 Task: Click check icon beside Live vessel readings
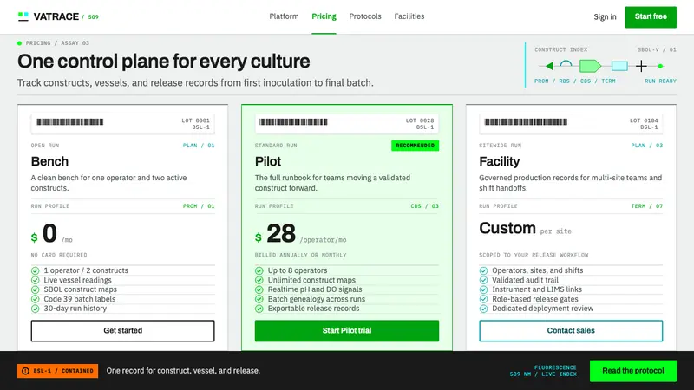pos(36,280)
